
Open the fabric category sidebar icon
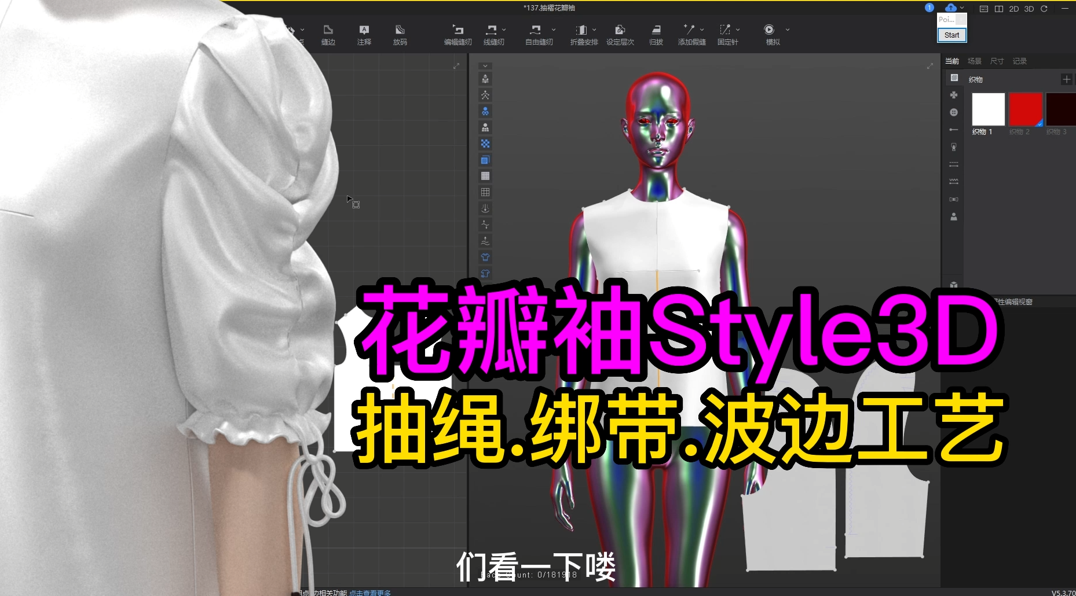pyautogui.click(x=954, y=78)
